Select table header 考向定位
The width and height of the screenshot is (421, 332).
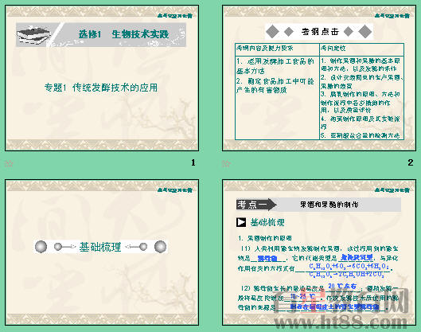pyautogui.click(x=333, y=48)
